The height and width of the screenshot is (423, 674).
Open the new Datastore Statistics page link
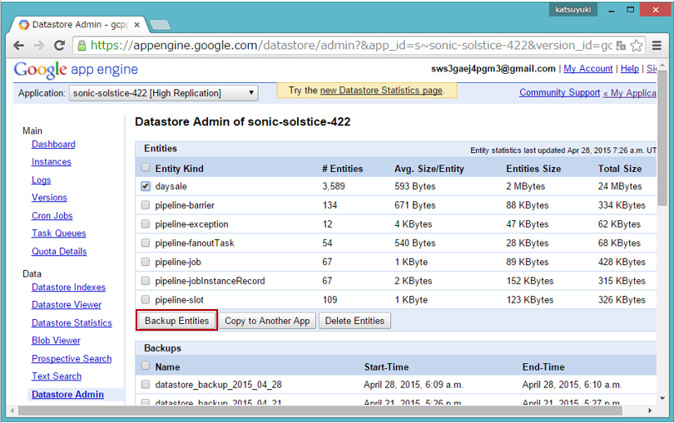click(381, 91)
